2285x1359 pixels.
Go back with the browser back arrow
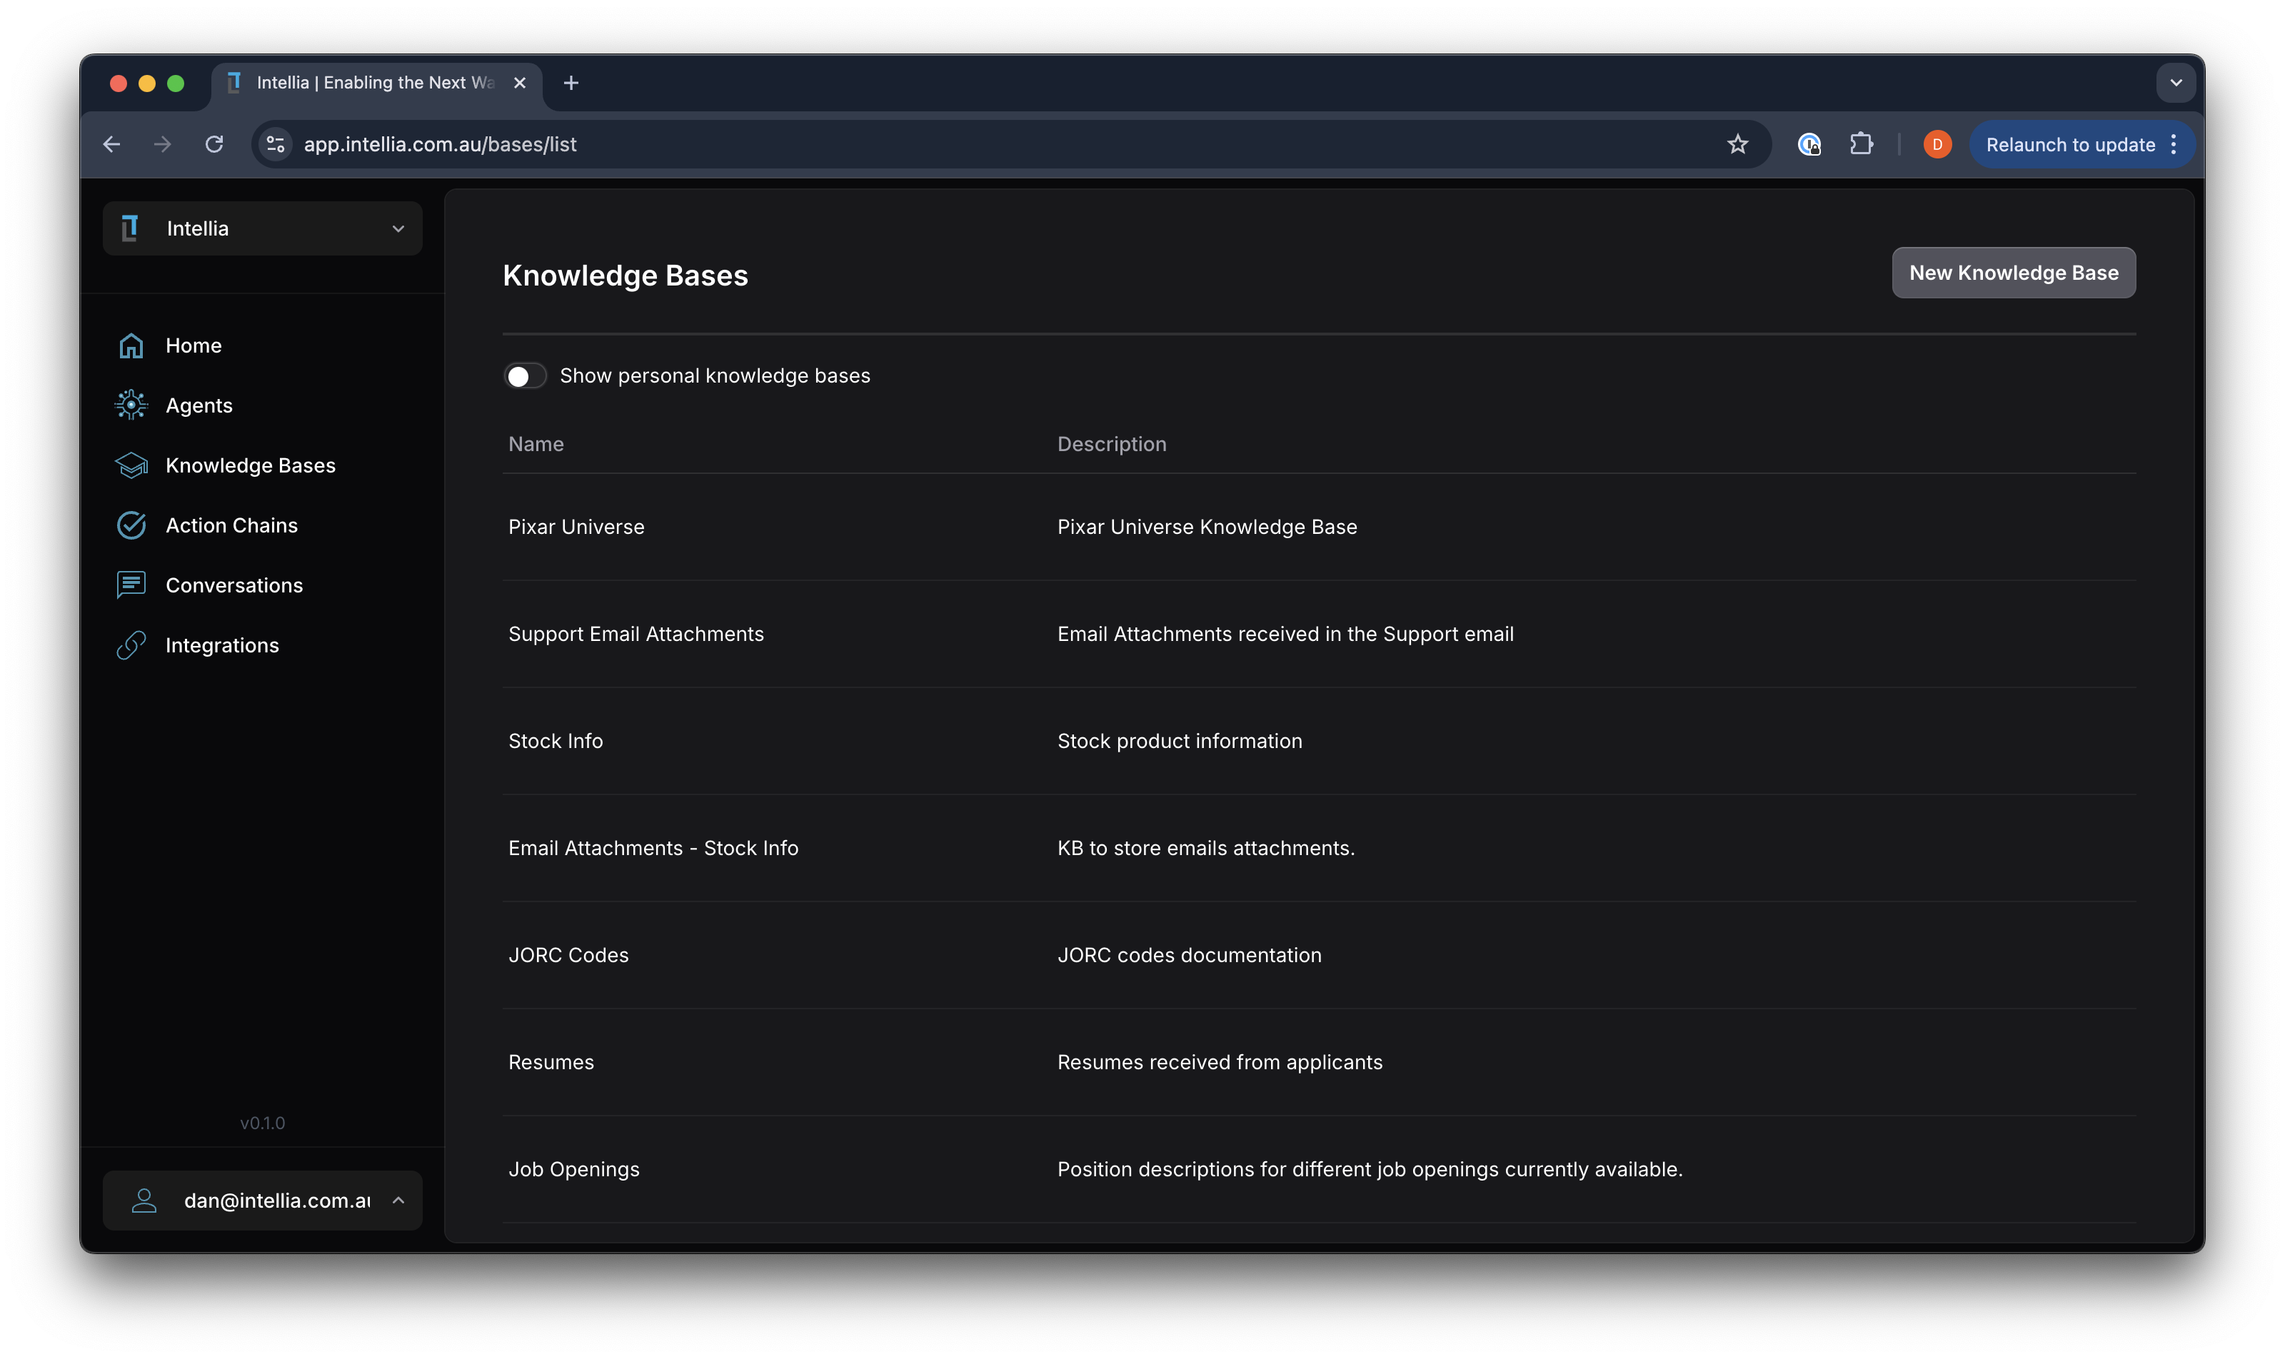[x=112, y=143]
